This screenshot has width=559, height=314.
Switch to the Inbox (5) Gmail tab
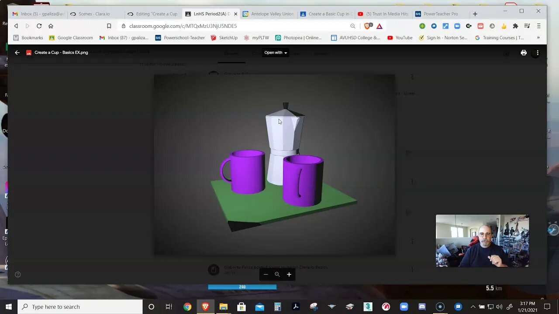(x=39, y=14)
